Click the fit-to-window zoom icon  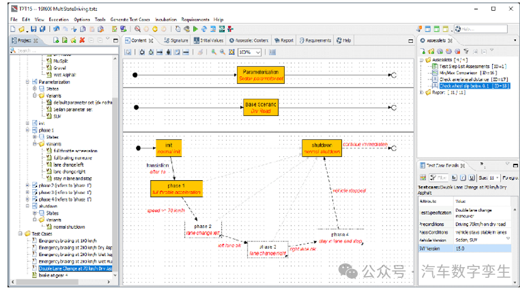click(x=231, y=52)
